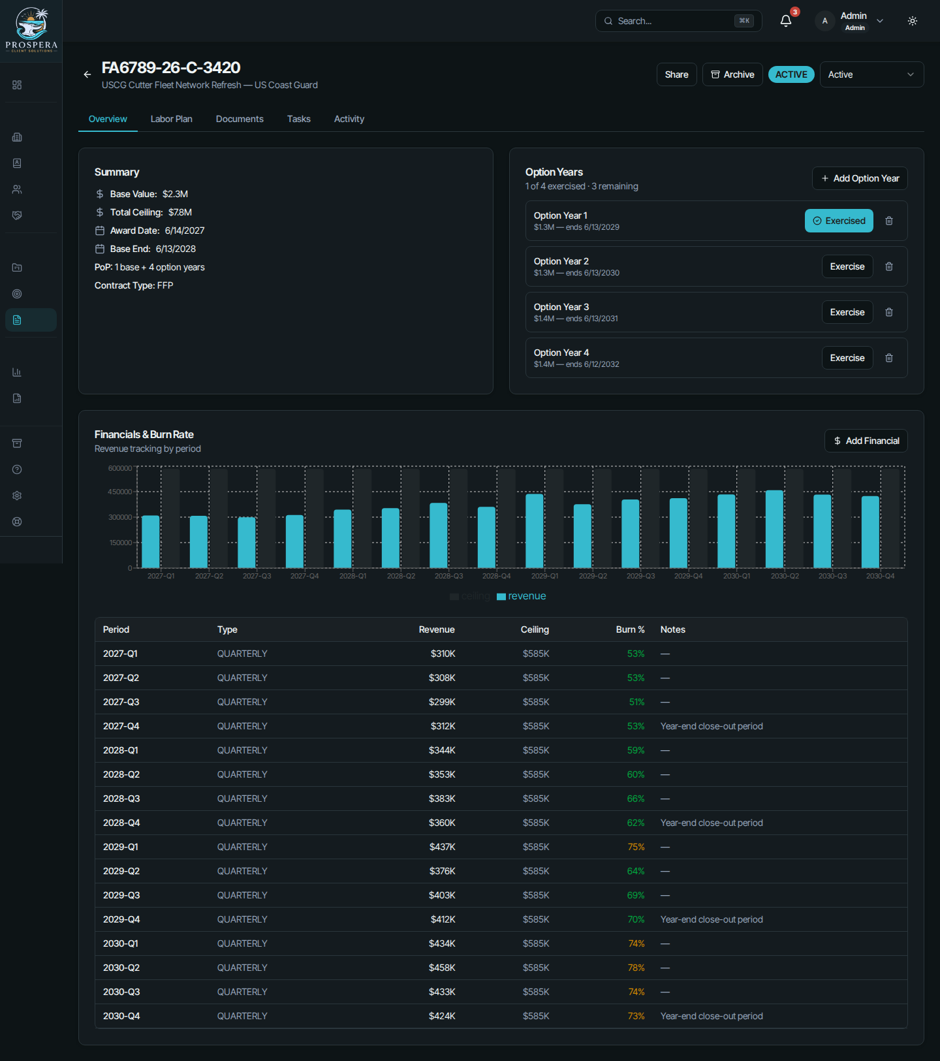
Task: Toggle ceiling series in chart legend
Action: [x=470, y=596]
